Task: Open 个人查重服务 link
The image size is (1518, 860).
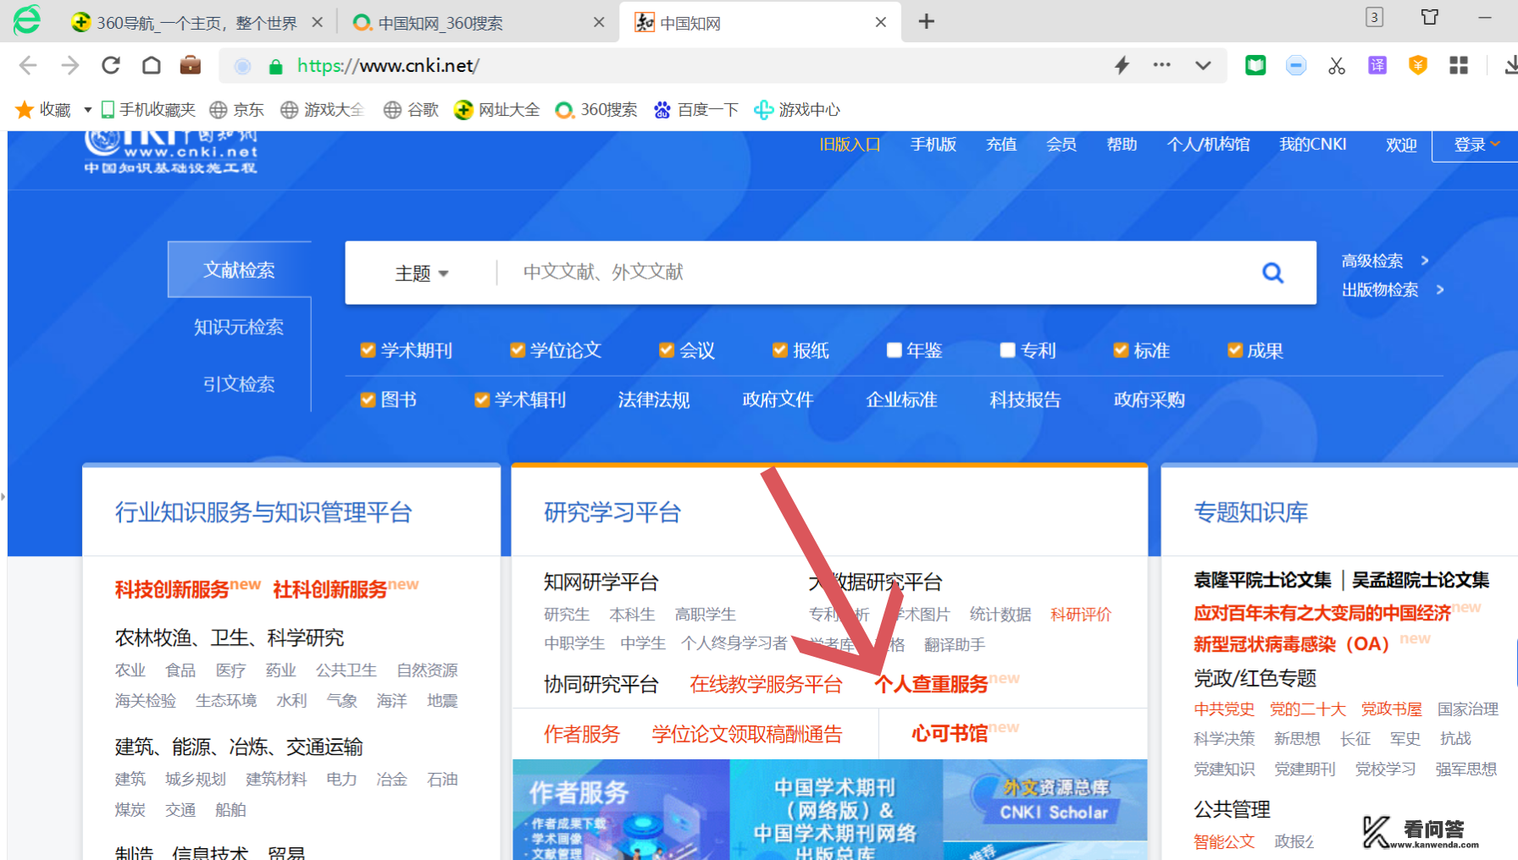Action: (x=932, y=684)
